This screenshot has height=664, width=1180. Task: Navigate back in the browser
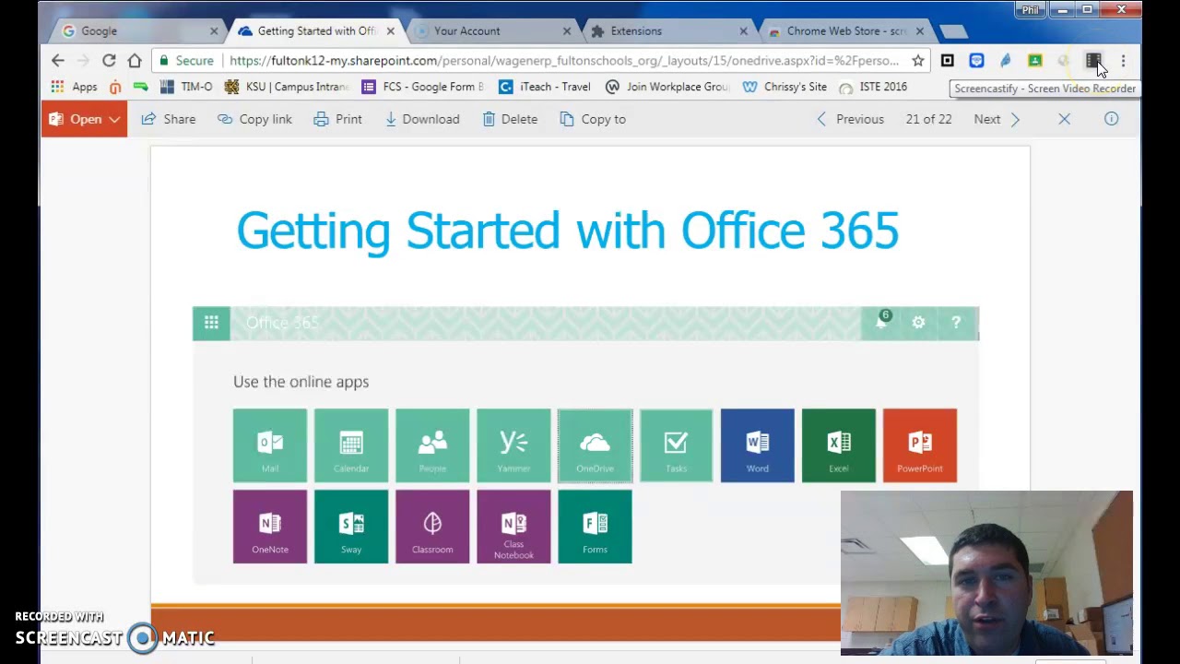click(58, 61)
